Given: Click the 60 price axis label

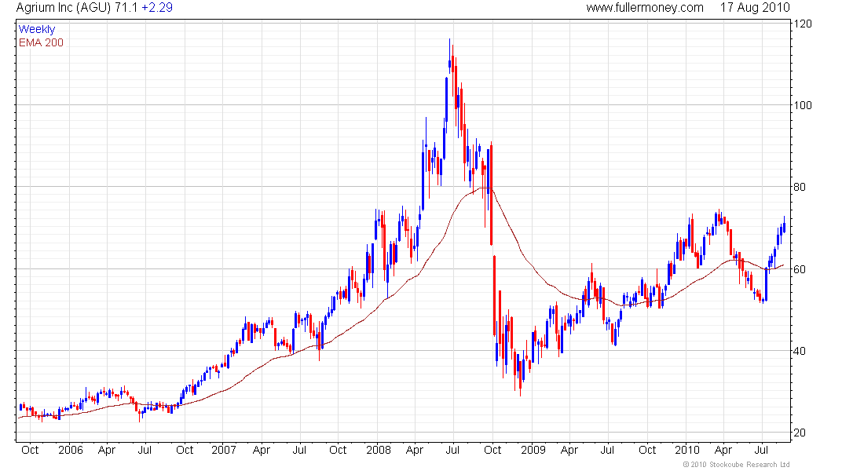Looking at the screenshot, I should tap(800, 269).
